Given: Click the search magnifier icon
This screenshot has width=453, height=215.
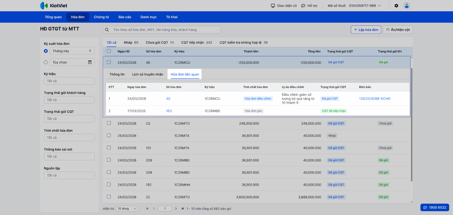Looking at the screenshot, I should (x=107, y=30).
